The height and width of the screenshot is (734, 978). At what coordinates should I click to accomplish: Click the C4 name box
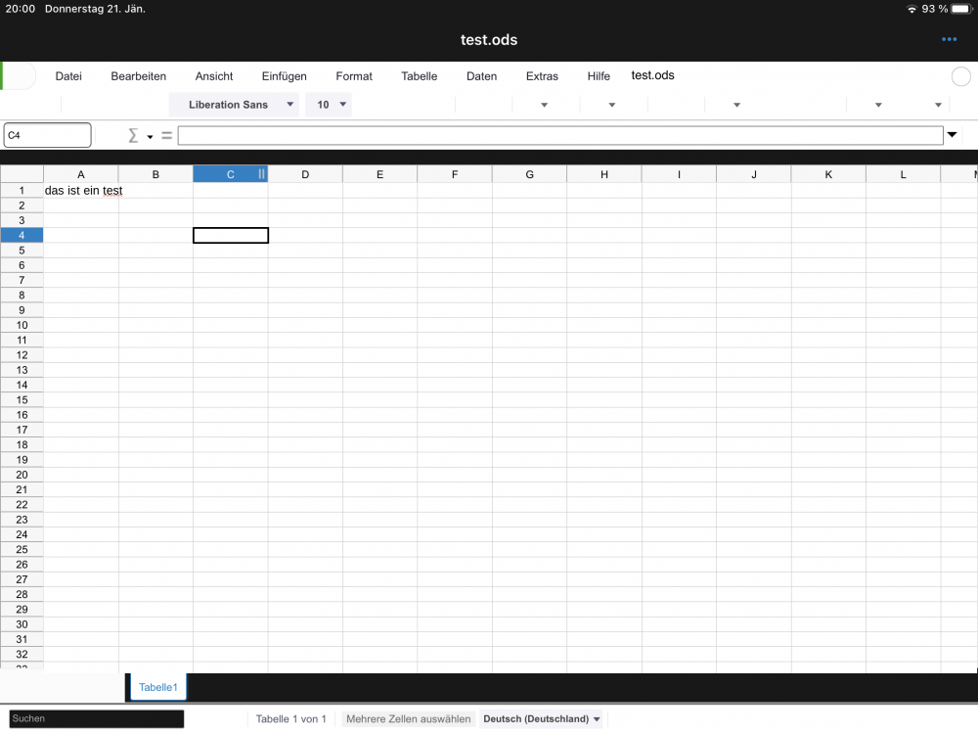pyautogui.click(x=47, y=135)
